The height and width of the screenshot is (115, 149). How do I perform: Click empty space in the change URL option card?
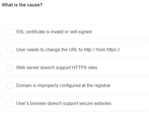tap(135, 50)
